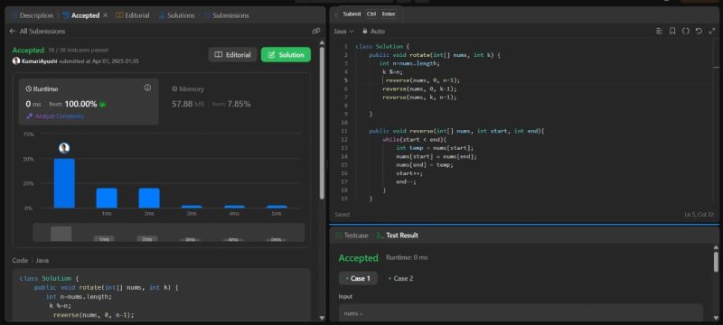Click the format code icon in the editor toolbar

coord(659,31)
